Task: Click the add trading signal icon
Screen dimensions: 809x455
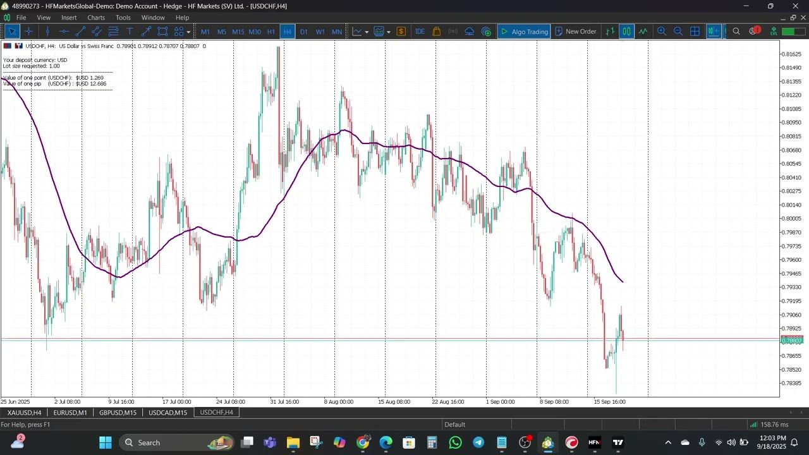Action: (486, 32)
